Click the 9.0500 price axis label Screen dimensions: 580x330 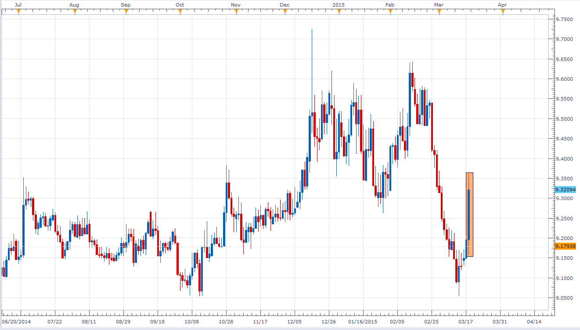coord(564,298)
